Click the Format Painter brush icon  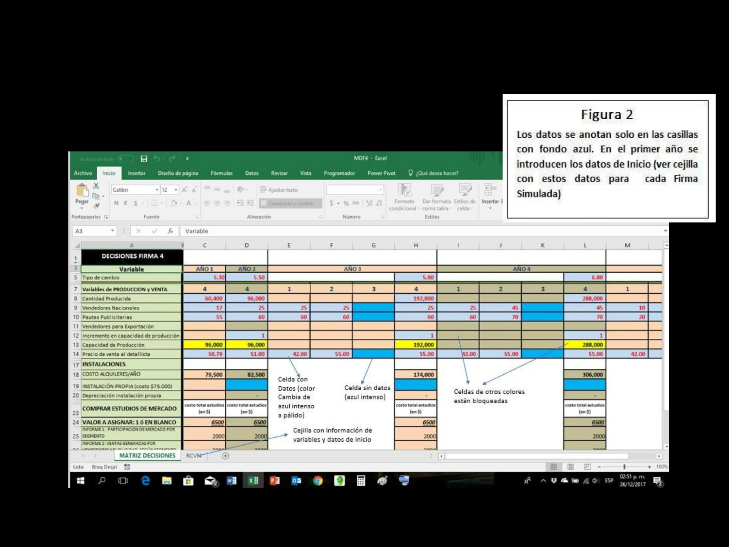[x=96, y=206]
